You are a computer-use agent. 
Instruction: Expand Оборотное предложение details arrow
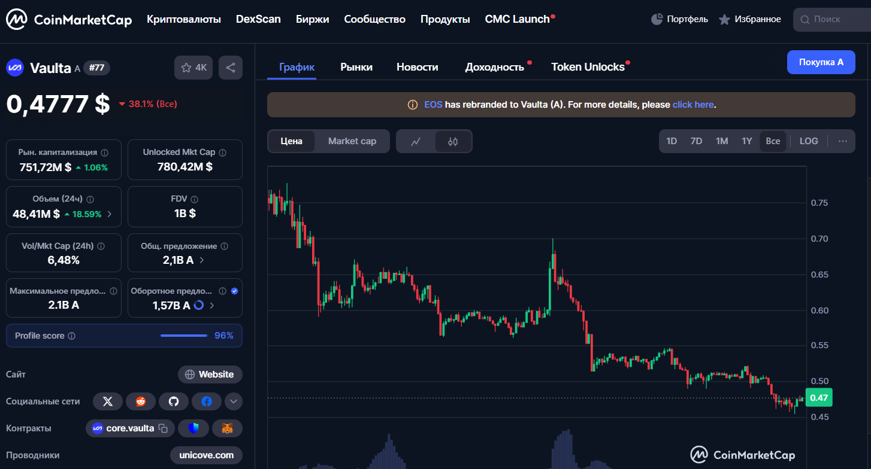(211, 305)
